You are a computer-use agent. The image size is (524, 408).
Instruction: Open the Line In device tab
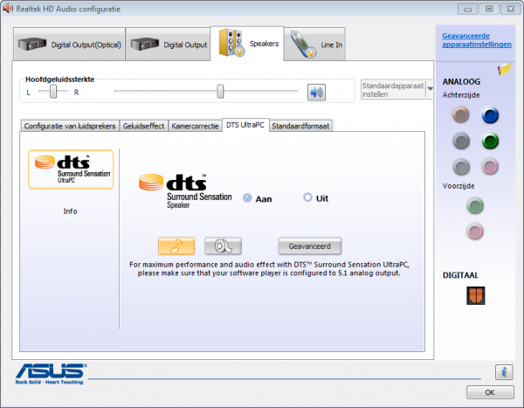314,45
